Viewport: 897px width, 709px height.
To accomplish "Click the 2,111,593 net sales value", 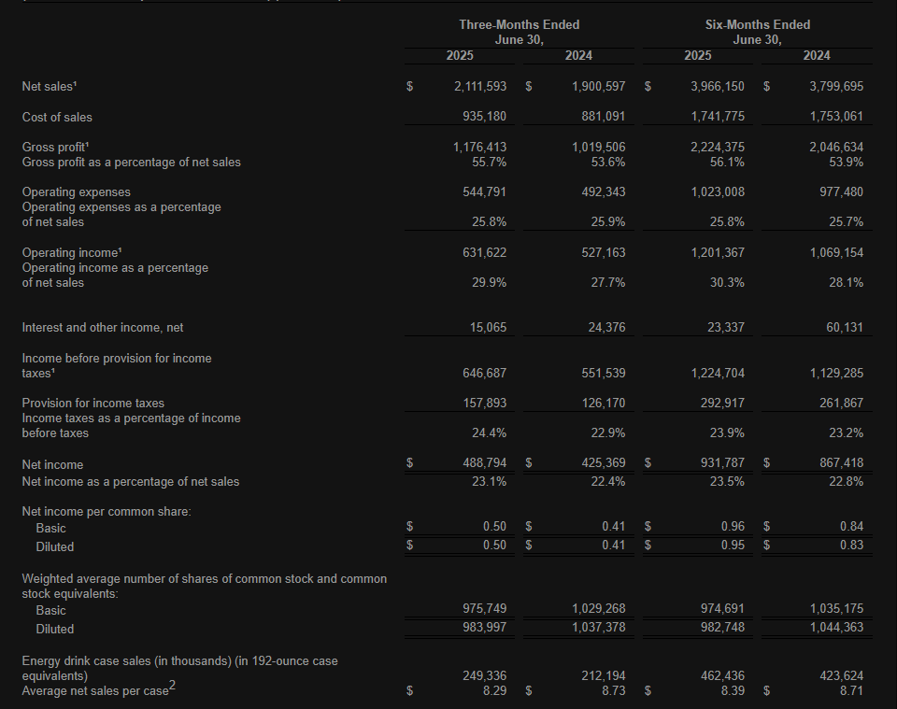I will (x=480, y=86).
